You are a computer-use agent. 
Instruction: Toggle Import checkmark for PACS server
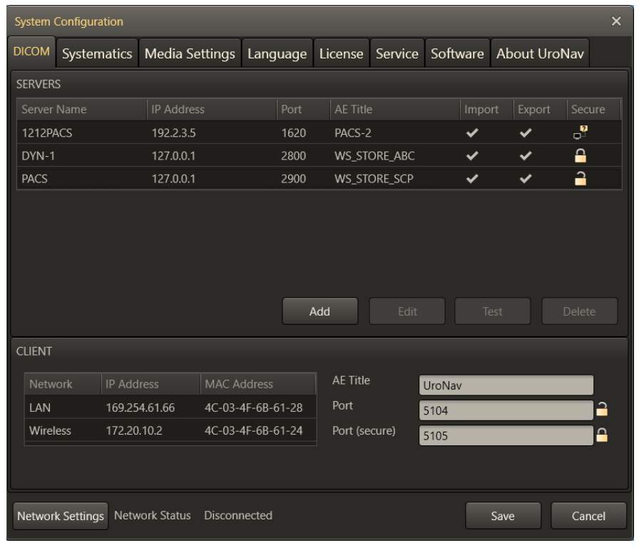point(472,179)
